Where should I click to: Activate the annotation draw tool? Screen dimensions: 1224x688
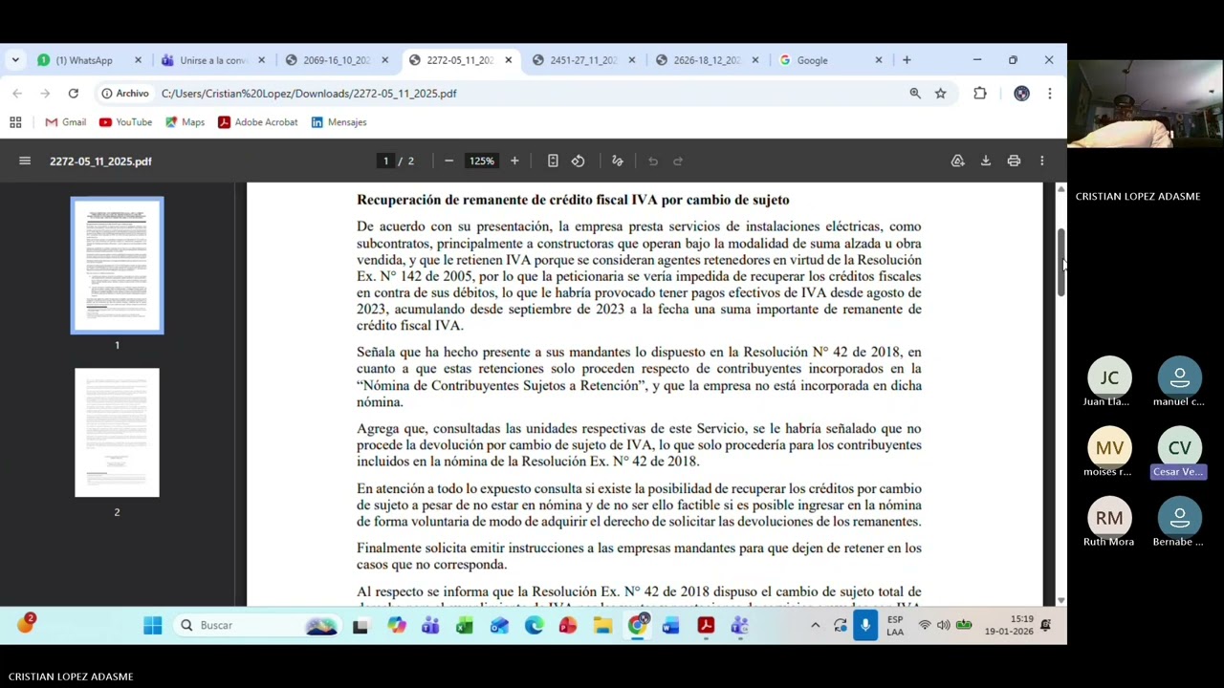[x=618, y=161]
